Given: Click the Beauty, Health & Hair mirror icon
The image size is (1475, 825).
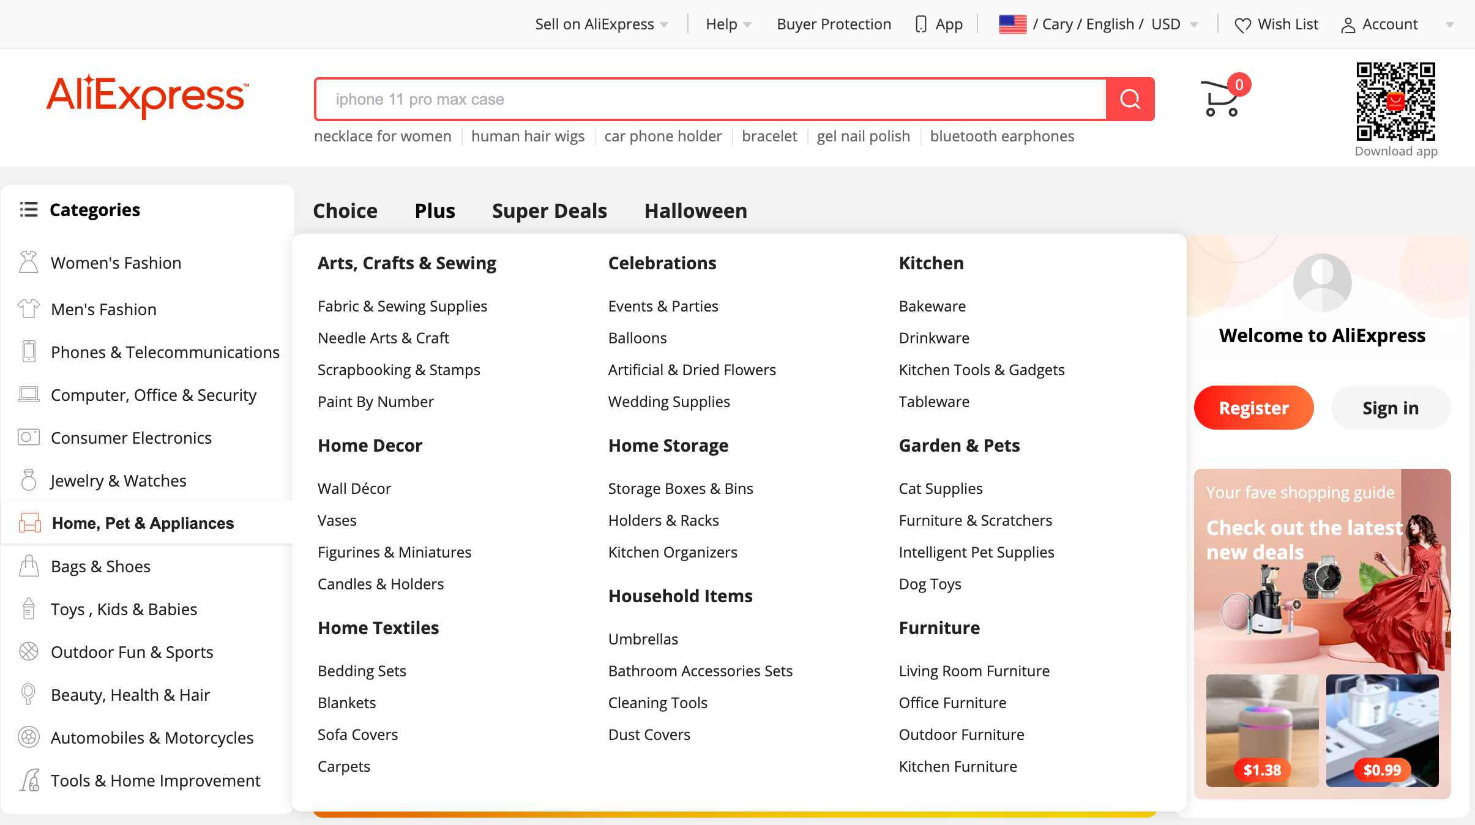Looking at the screenshot, I should tap(29, 694).
